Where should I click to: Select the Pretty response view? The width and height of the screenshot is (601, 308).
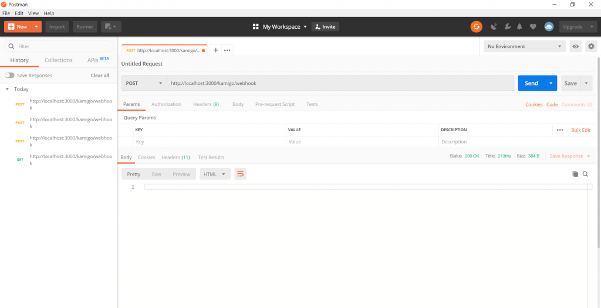click(133, 174)
